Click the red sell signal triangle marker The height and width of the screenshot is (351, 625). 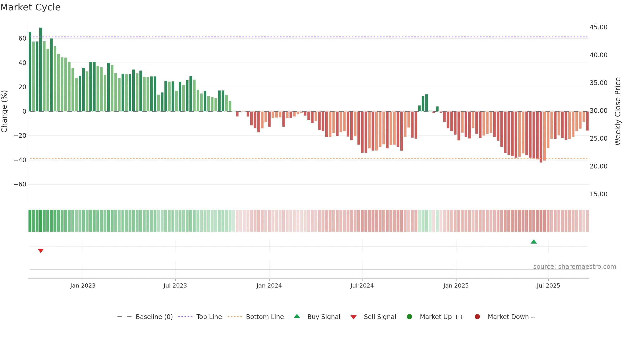click(x=41, y=251)
